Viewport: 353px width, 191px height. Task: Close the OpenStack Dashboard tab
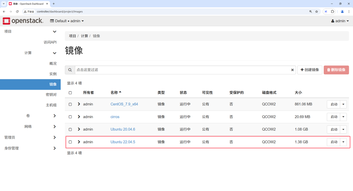[x=47, y=4]
